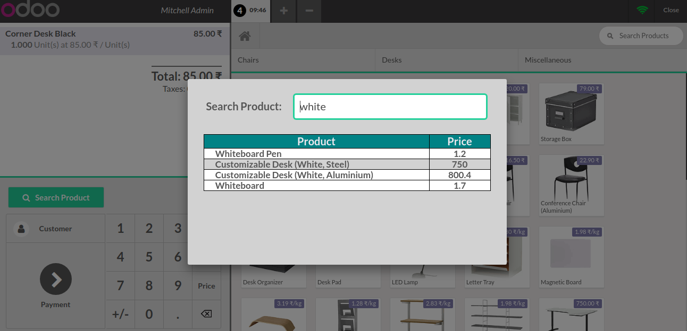
Task: Select Customizable Desk (White, Steel) row
Action: click(347, 164)
